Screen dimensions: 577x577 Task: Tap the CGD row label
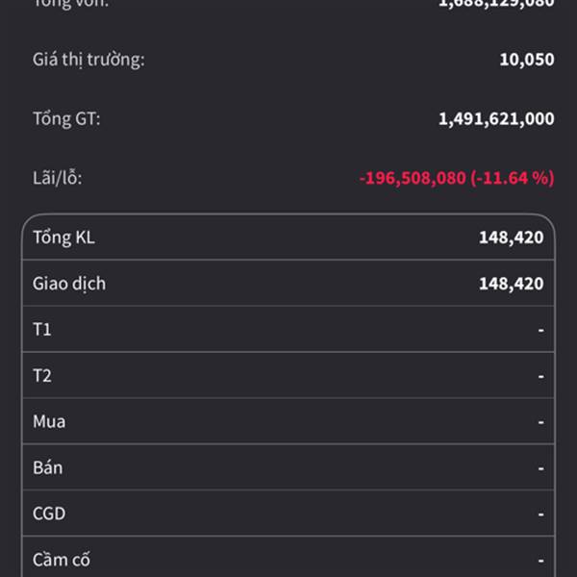pos(49,514)
